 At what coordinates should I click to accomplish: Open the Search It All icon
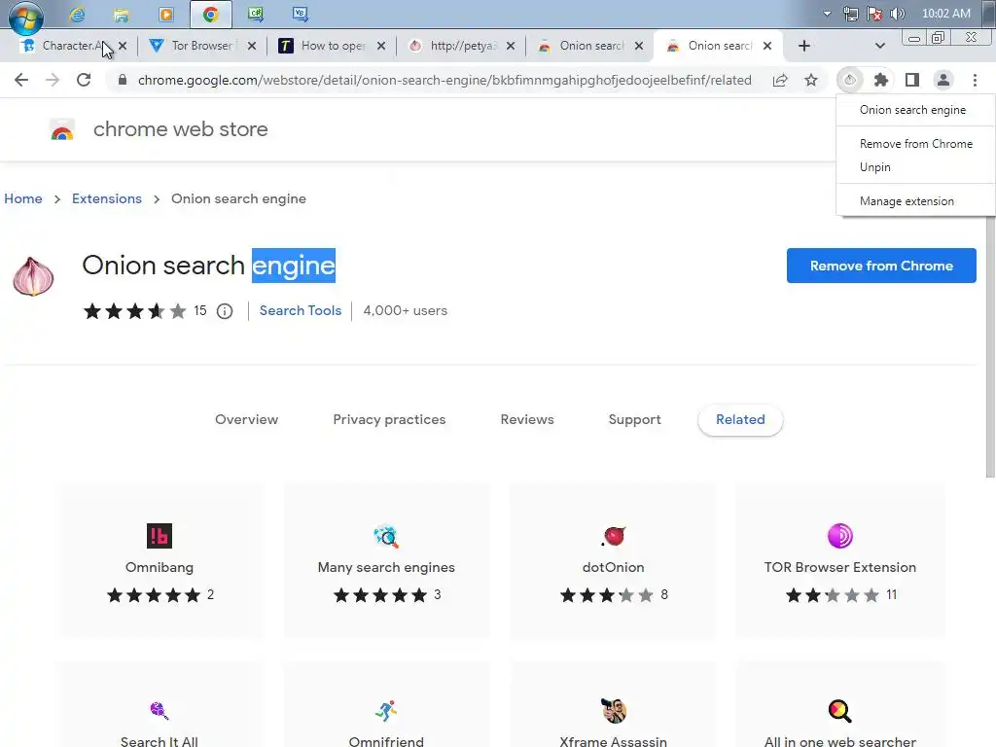(160, 711)
